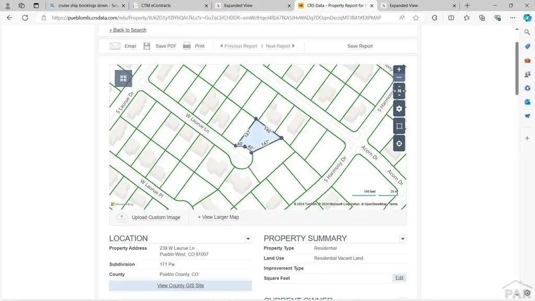535x301 pixels.
Task: View site information lock icon
Action: pos(44,18)
